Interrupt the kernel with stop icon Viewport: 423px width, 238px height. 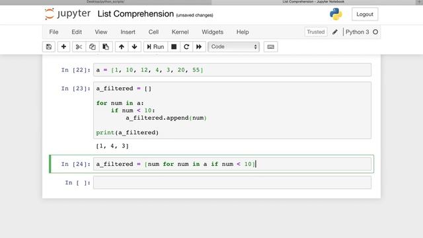click(174, 47)
